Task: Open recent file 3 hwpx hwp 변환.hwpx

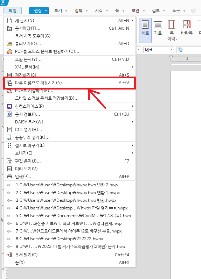Action: click(70, 200)
